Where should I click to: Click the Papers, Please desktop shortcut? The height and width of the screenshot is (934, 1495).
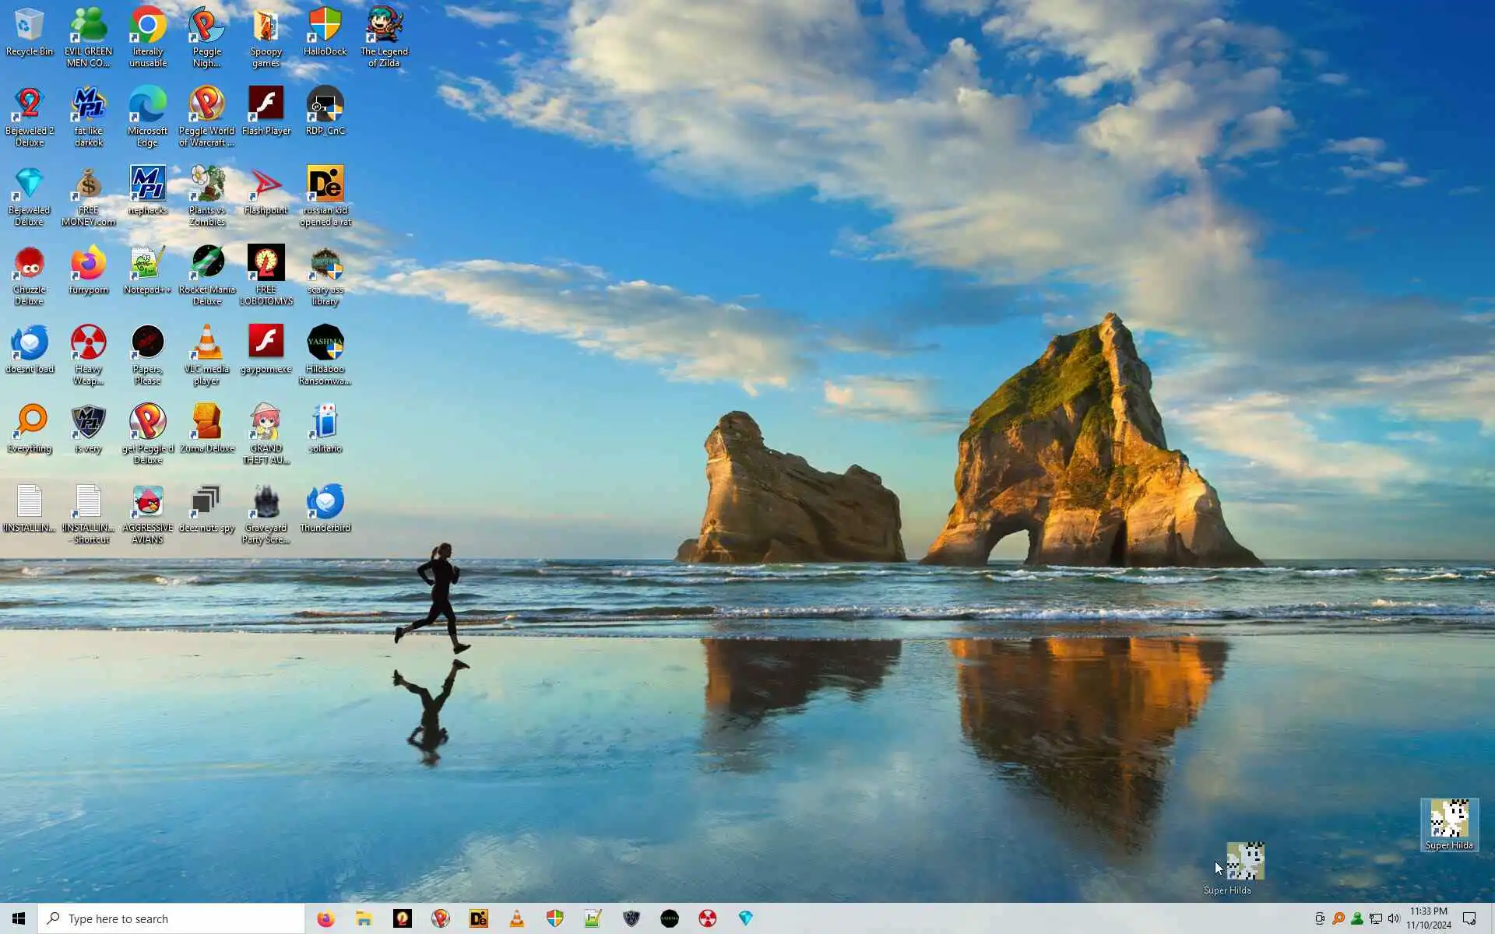[x=147, y=351]
